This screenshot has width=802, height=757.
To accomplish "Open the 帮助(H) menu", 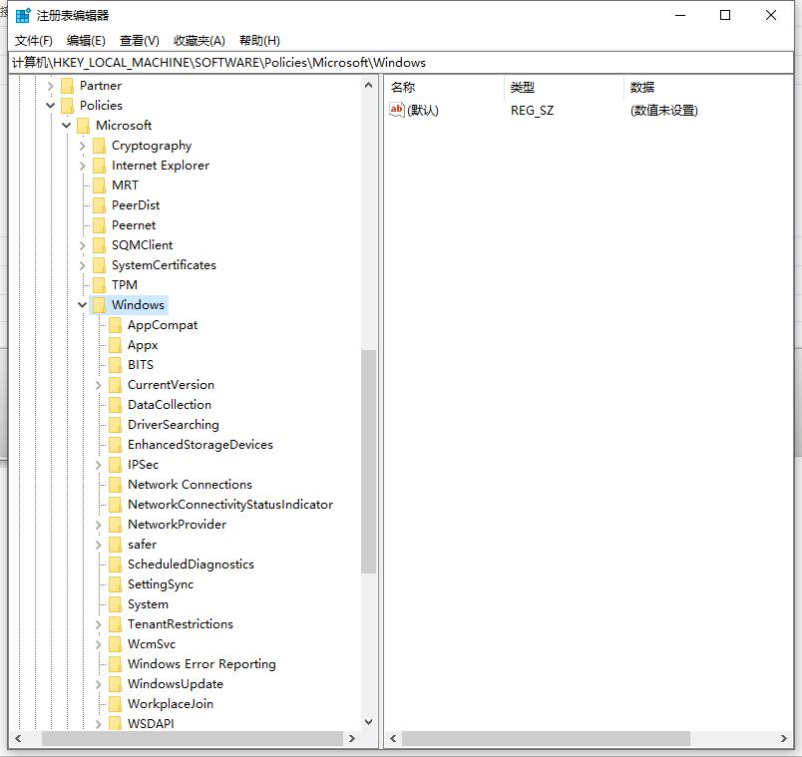I will point(259,41).
